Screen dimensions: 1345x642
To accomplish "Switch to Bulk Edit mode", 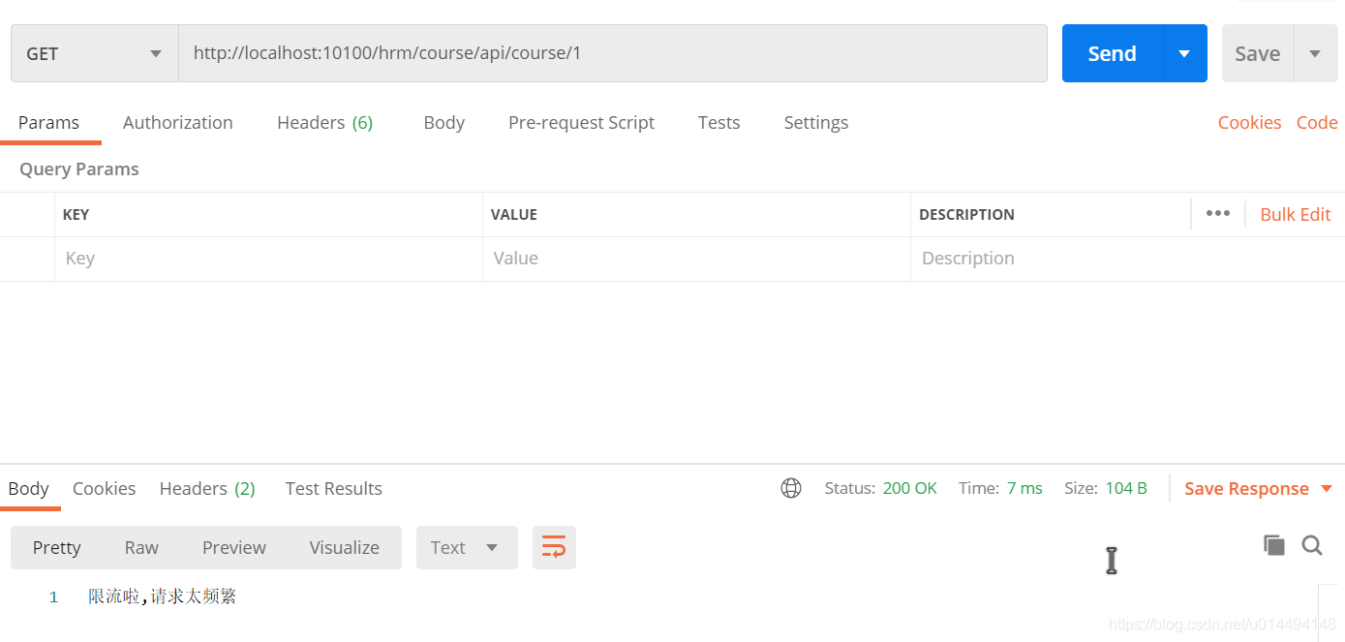I will (x=1295, y=215).
